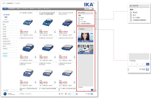Add the RMB 5.439,00 stirrer to cart
Screen dimensions: 151x98
pos(35,32)
